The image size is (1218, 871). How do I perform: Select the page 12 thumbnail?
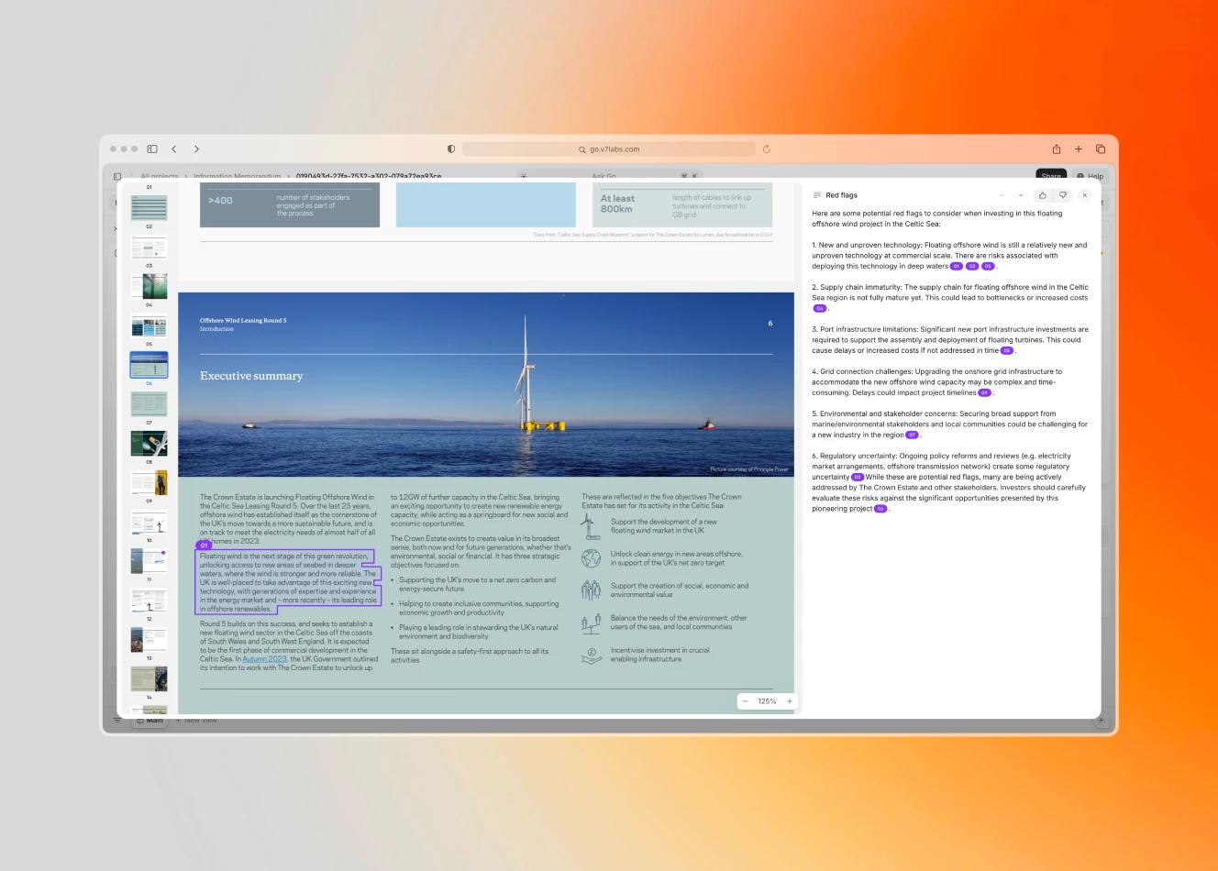pos(149,601)
